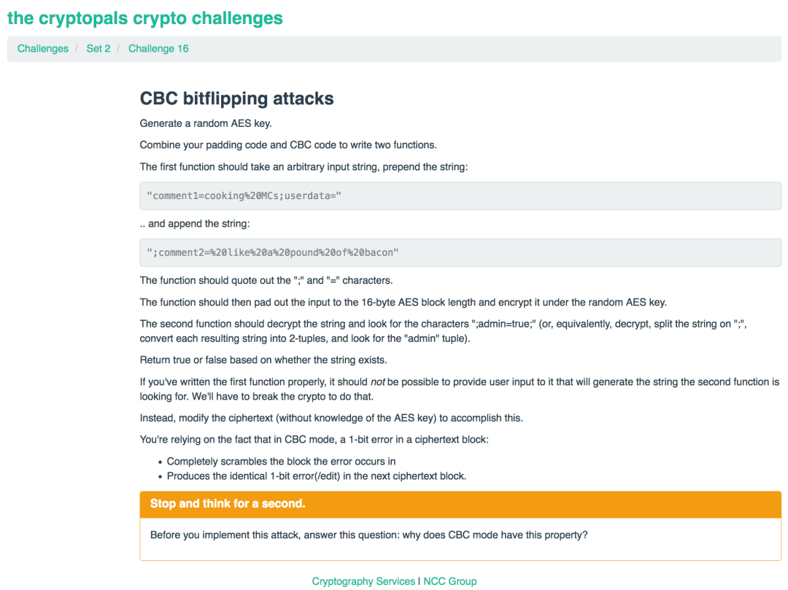Click the Completely scrambles the block bullet
The height and width of the screenshot is (590, 788).
click(x=281, y=461)
